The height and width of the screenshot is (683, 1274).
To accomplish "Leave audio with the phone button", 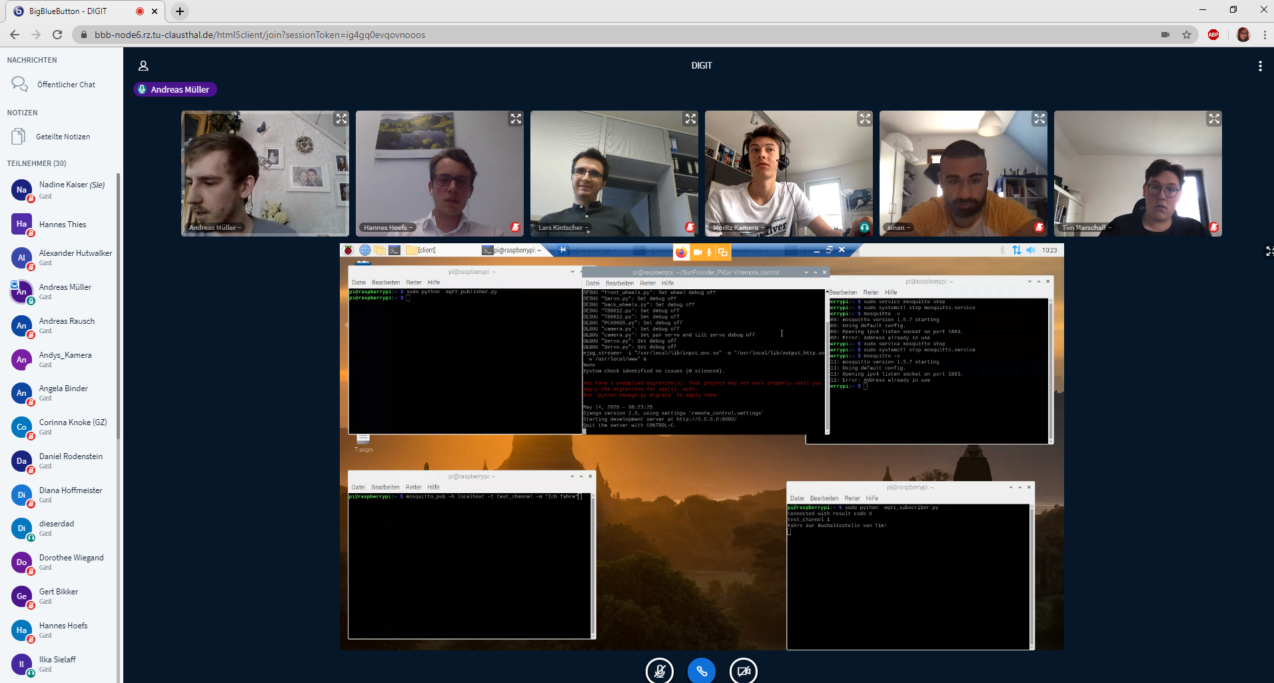I will [701, 670].
